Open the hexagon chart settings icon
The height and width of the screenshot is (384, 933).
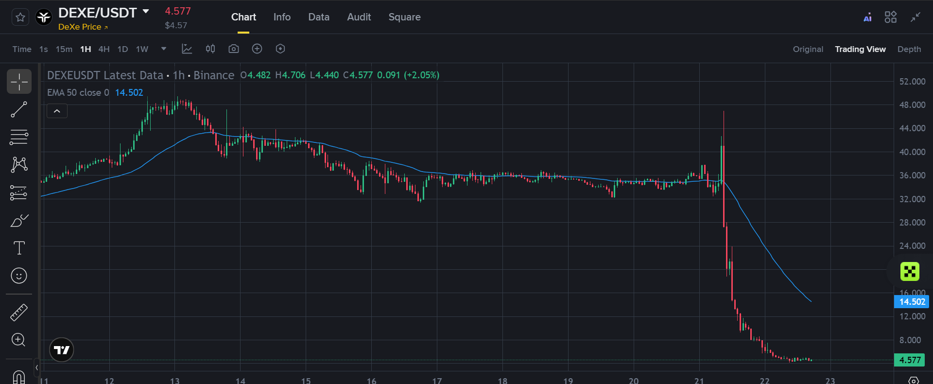[x=280, y=49]
